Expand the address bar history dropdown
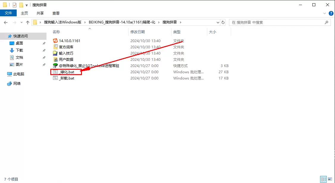335x183 pixels. click(x=218, y=22)
